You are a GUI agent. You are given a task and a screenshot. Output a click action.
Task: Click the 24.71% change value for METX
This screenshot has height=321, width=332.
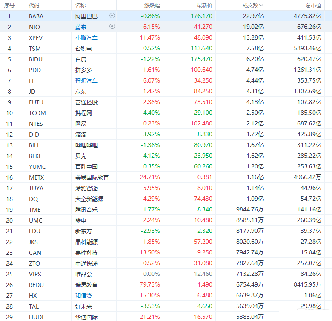click(x=150, y=177)
